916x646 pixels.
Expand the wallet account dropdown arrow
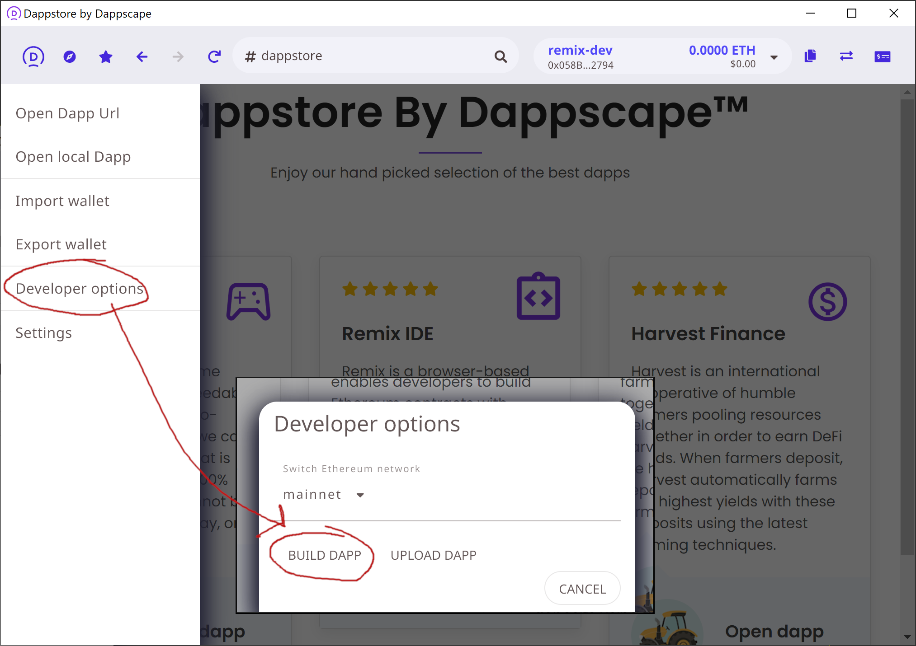point(774,57)
